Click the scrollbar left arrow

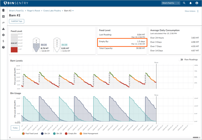(x=10, y=137)
